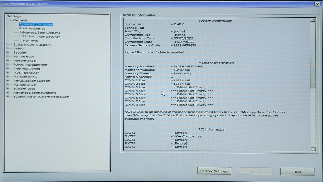The image size is (323, 182).
Task: Select the System Information item
Action: [x=36, y=24]
